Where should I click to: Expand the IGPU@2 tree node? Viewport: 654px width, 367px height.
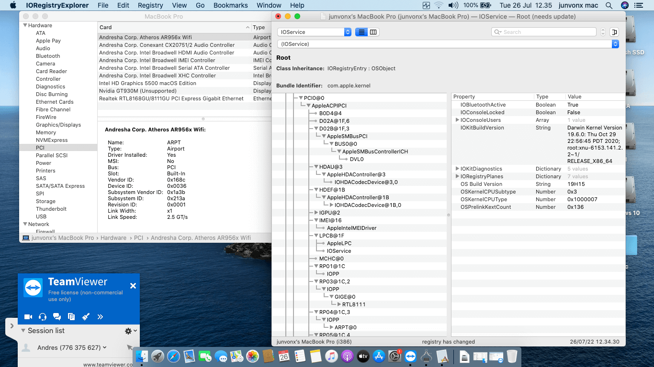316,213
